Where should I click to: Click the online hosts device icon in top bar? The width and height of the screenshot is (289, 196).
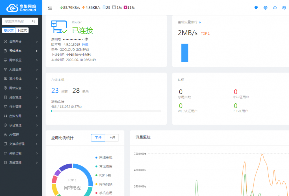[x=104, y=8]
